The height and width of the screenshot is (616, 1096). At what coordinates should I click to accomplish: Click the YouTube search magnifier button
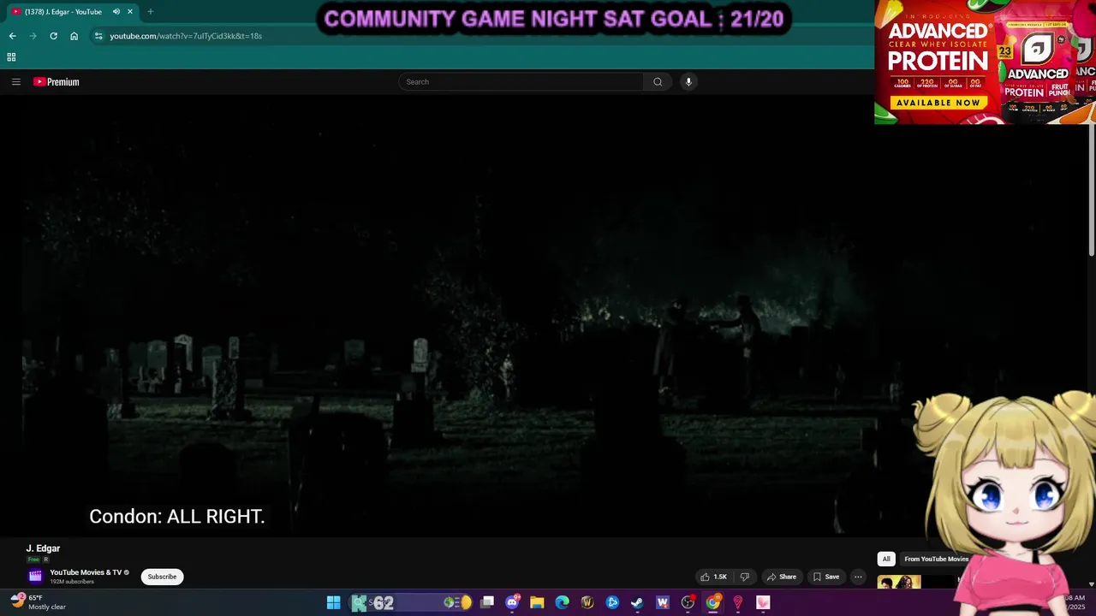tap(658, 82)
